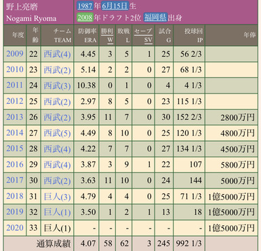Image resolution: width=261 pixels, height=251 pixels.
Task: Click the セーブ SV column header
Action: point(143,35)
